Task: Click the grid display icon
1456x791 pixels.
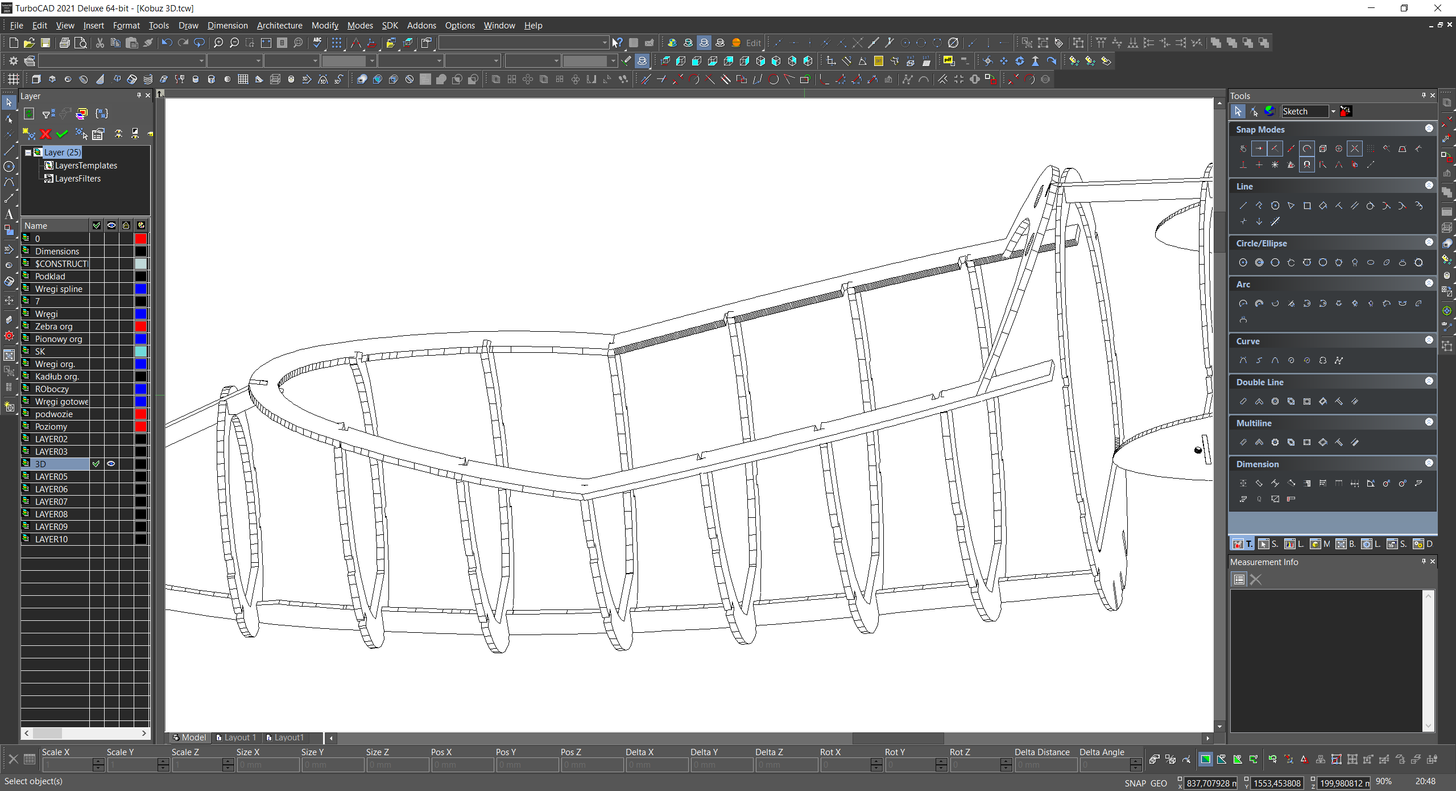Action: point(337,43)
